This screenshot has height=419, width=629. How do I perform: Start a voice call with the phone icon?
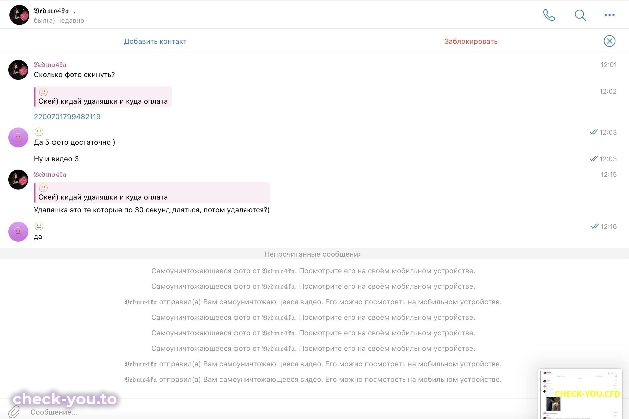[x=549, y=15]
